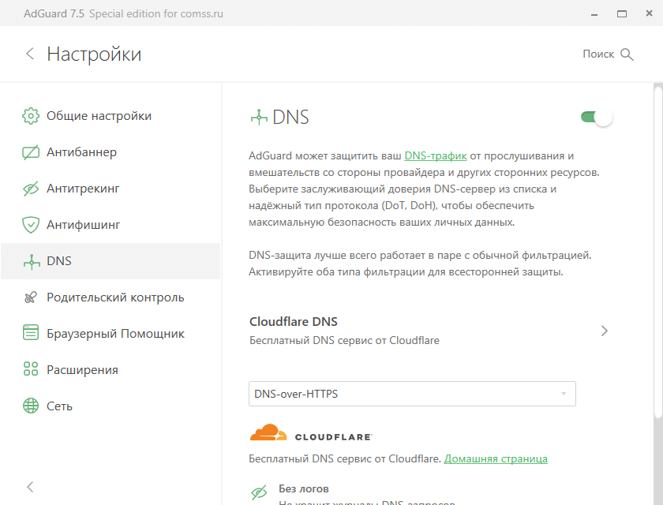Viewport: 663px width, 505px height.
Task: Click the Antibanner sidebar icon
Action: tap(31, 152)
